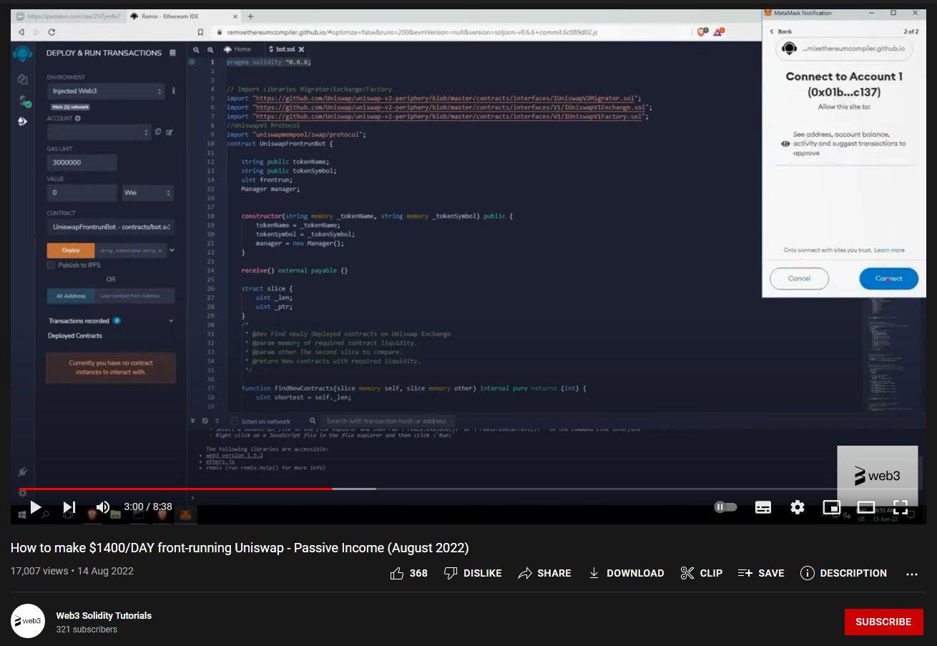Expand the Transactions recorded section
Screen dimensions: 937x646
171,321
